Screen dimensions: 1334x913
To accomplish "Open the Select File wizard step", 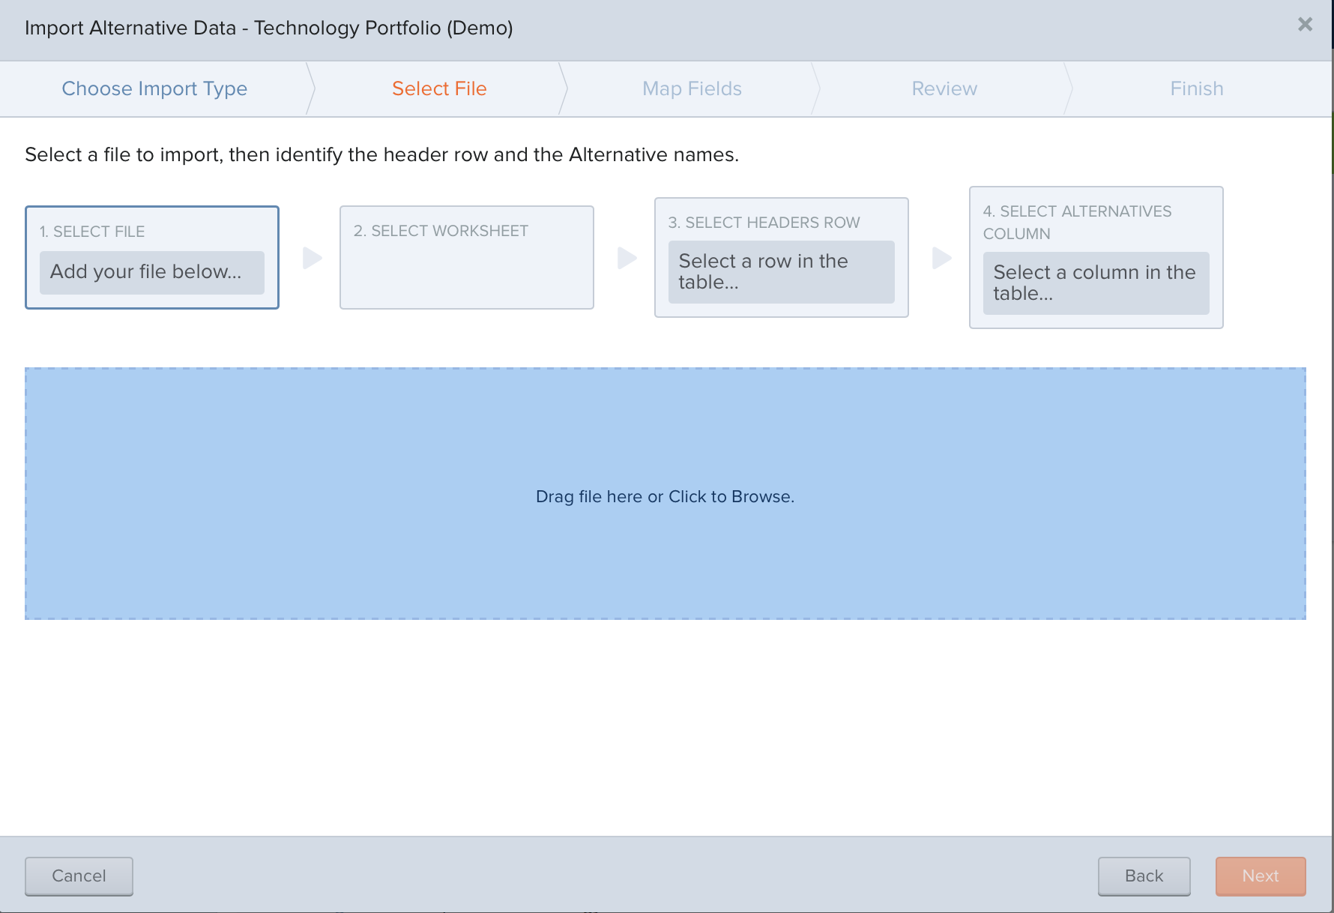I will pyautogui.click(x=439, y=88).
